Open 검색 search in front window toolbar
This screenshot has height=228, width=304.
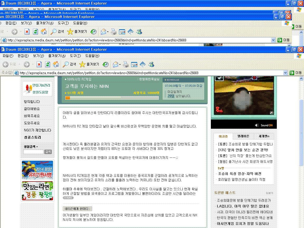(x=69, y=64)
